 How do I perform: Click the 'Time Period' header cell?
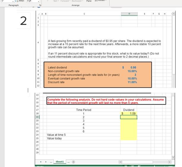[83, 110]
